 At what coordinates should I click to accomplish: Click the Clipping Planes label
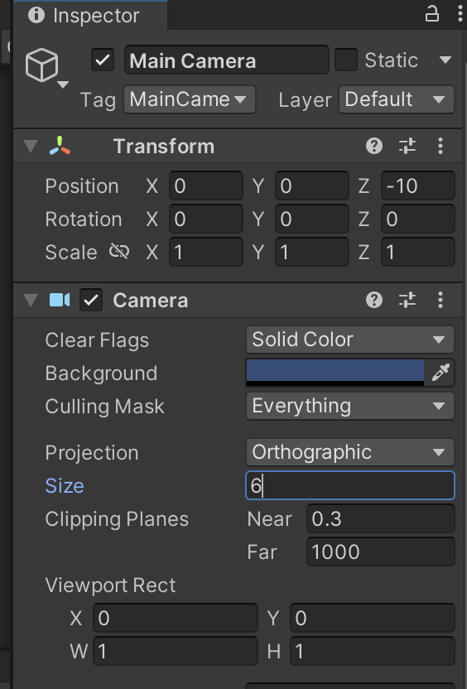[x=117, y=519]
